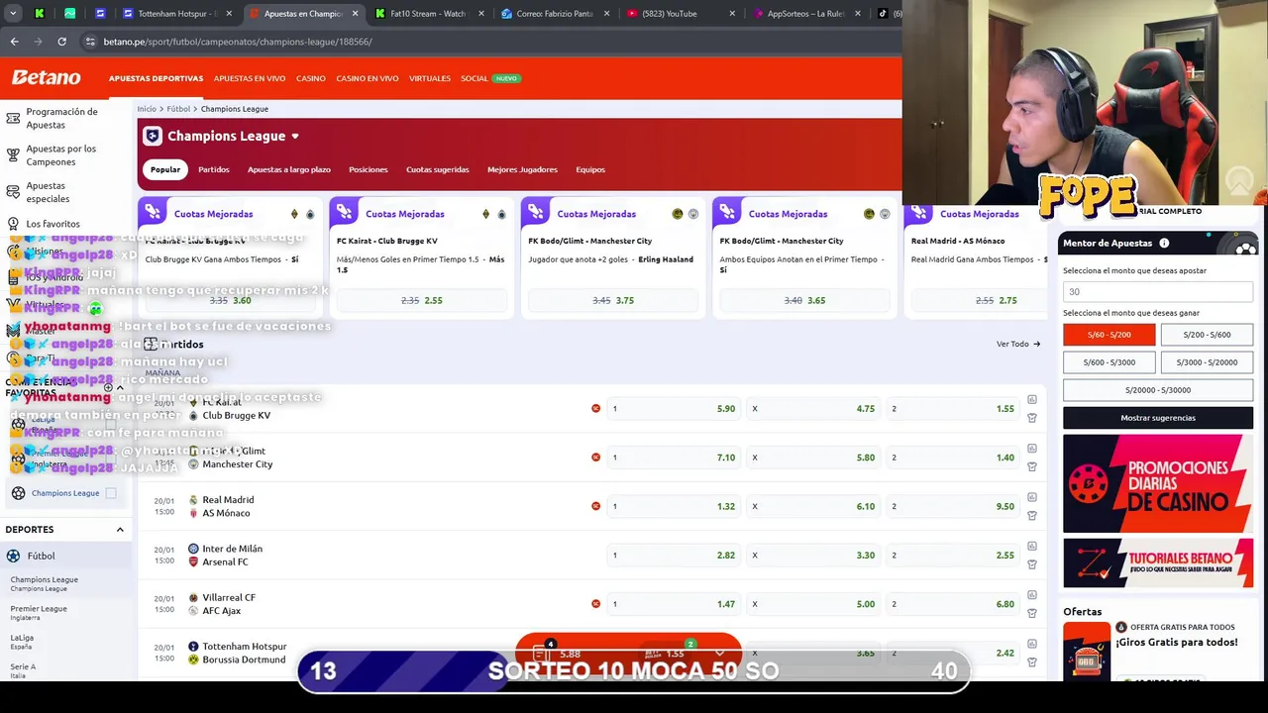Switch to the Partidos tab
This screenshot has width=1268, height=713.
(x=214, y=169)
